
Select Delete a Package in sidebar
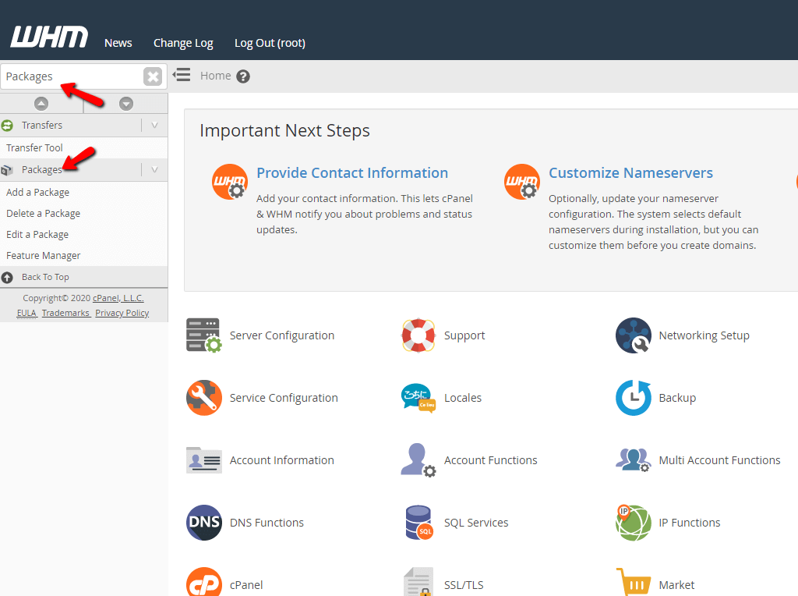tap(44, 214)
